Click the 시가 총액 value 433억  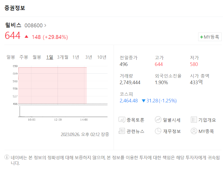click(x=196, y=82)
